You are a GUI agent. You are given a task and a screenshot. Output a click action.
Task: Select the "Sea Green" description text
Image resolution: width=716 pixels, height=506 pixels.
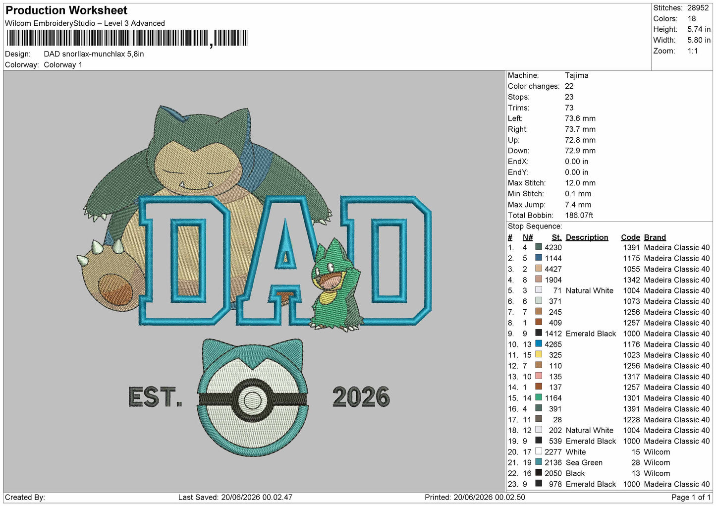(584, 462)
